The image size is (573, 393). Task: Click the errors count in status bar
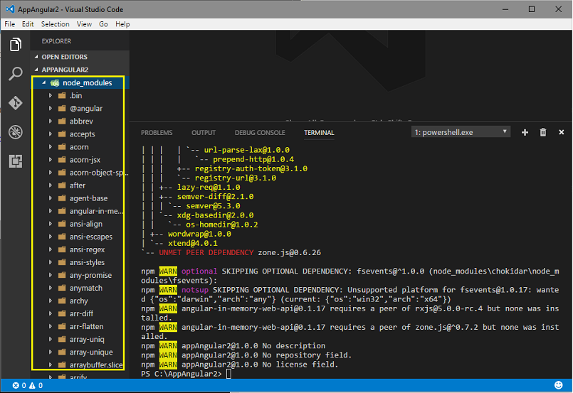pyautogui.click(x=19, y=386)
